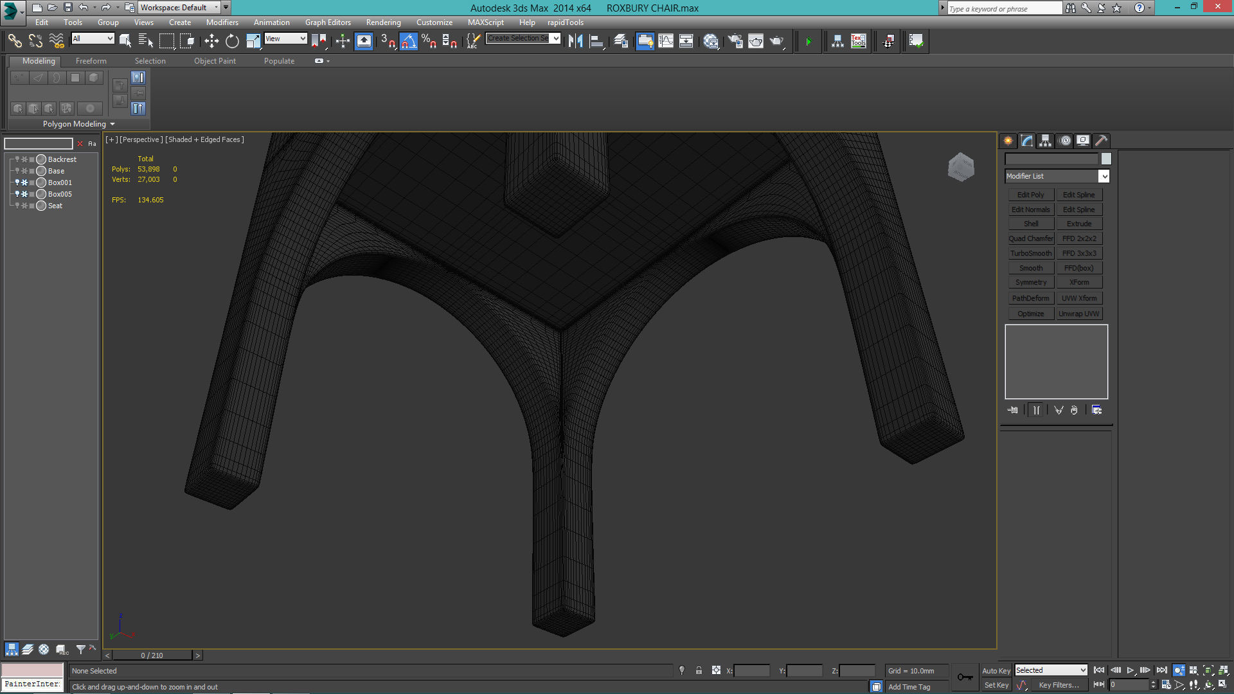Open the reference coordinate View dropdown
This screenshot has width=1234, height=694.
click(285, 39)
